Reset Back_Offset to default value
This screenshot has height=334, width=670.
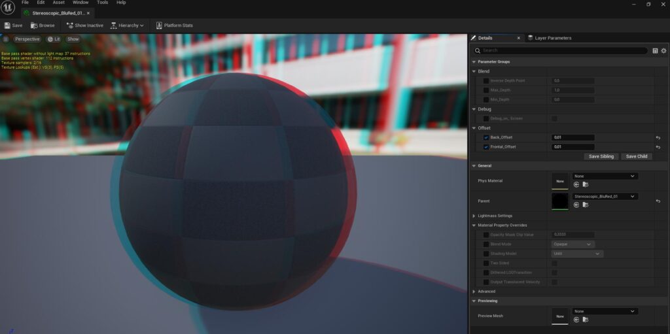click(658, 137)
